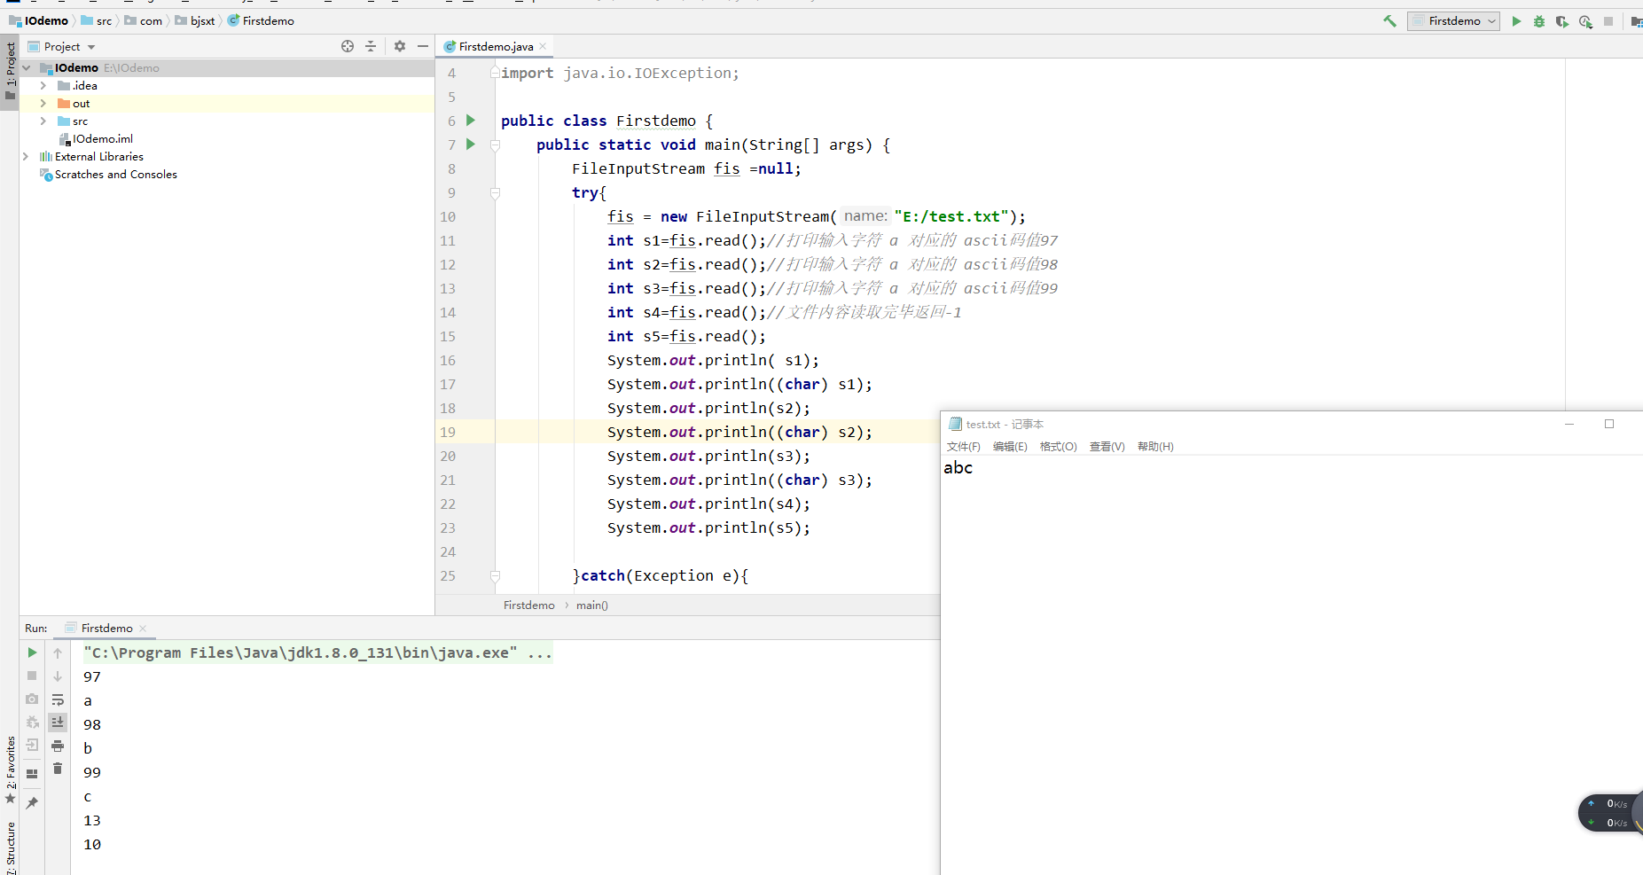Viewport: 1643px width, 875px height.
Task: Expand the src folder
Action: pos(43,121)
